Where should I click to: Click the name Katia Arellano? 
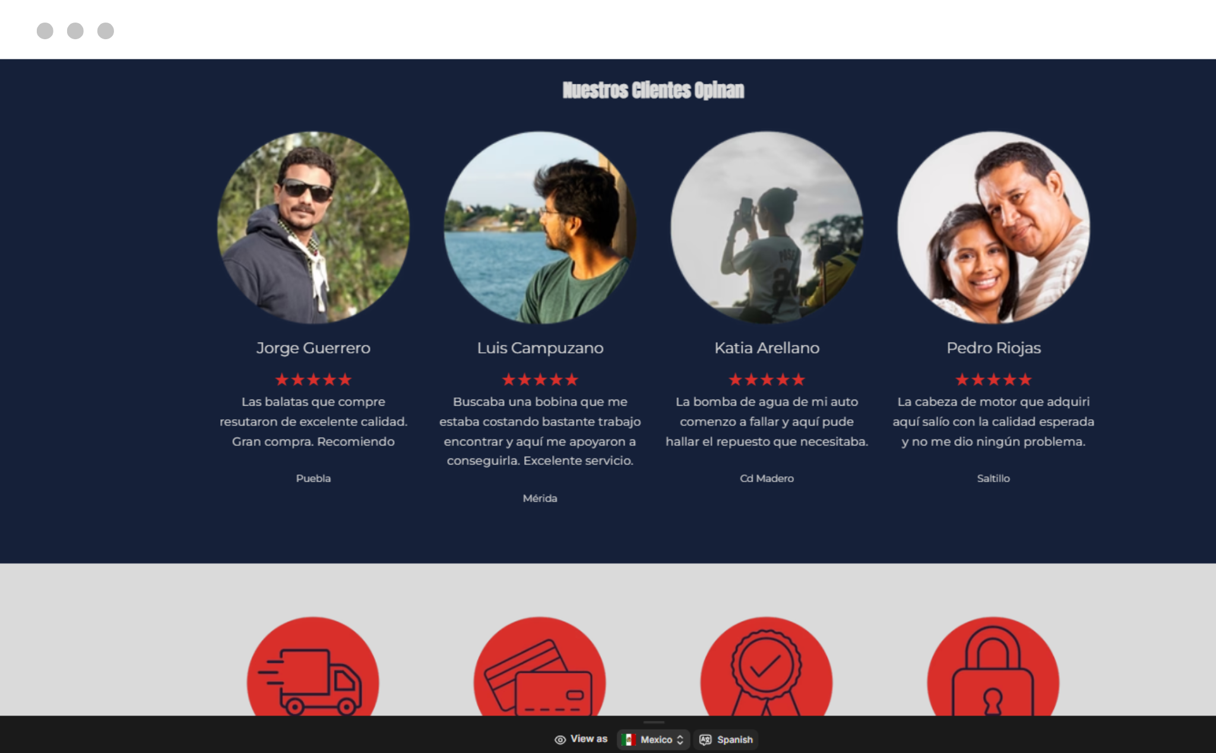pos(767,348)
